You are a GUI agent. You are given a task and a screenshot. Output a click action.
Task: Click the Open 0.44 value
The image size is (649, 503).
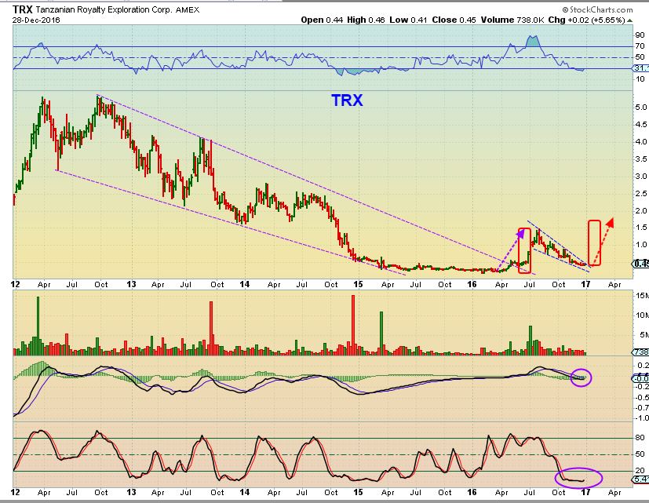point(322,20)
